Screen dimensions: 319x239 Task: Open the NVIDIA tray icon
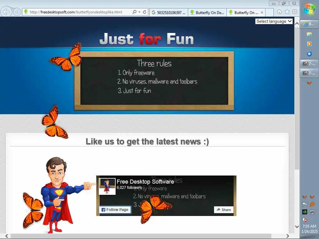[x=305, y=212]
